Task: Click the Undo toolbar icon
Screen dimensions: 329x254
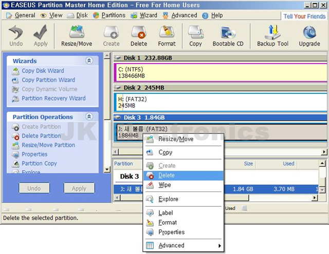Action: (16, 35)
